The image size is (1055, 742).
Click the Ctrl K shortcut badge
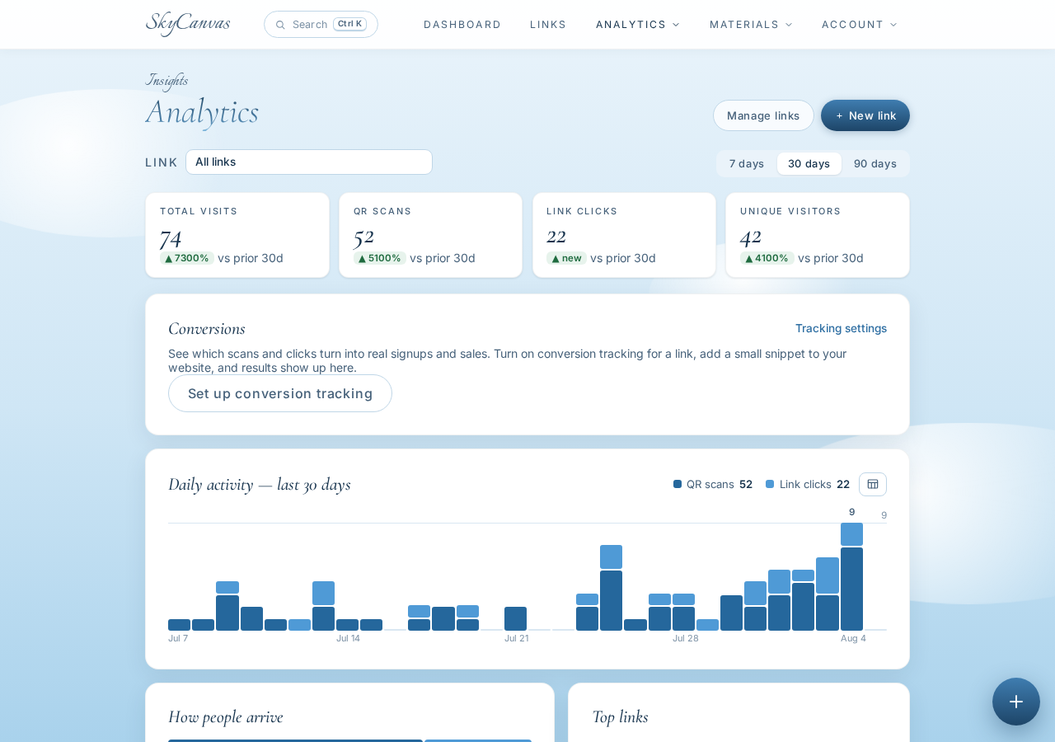349,24
